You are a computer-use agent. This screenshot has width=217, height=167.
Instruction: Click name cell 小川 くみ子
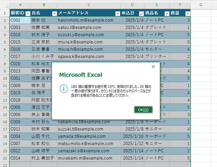[44, 57]
